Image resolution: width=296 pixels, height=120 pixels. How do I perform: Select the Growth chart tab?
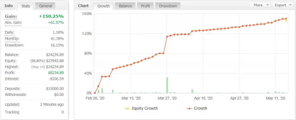pyautogui.click(x=103, y=6)
